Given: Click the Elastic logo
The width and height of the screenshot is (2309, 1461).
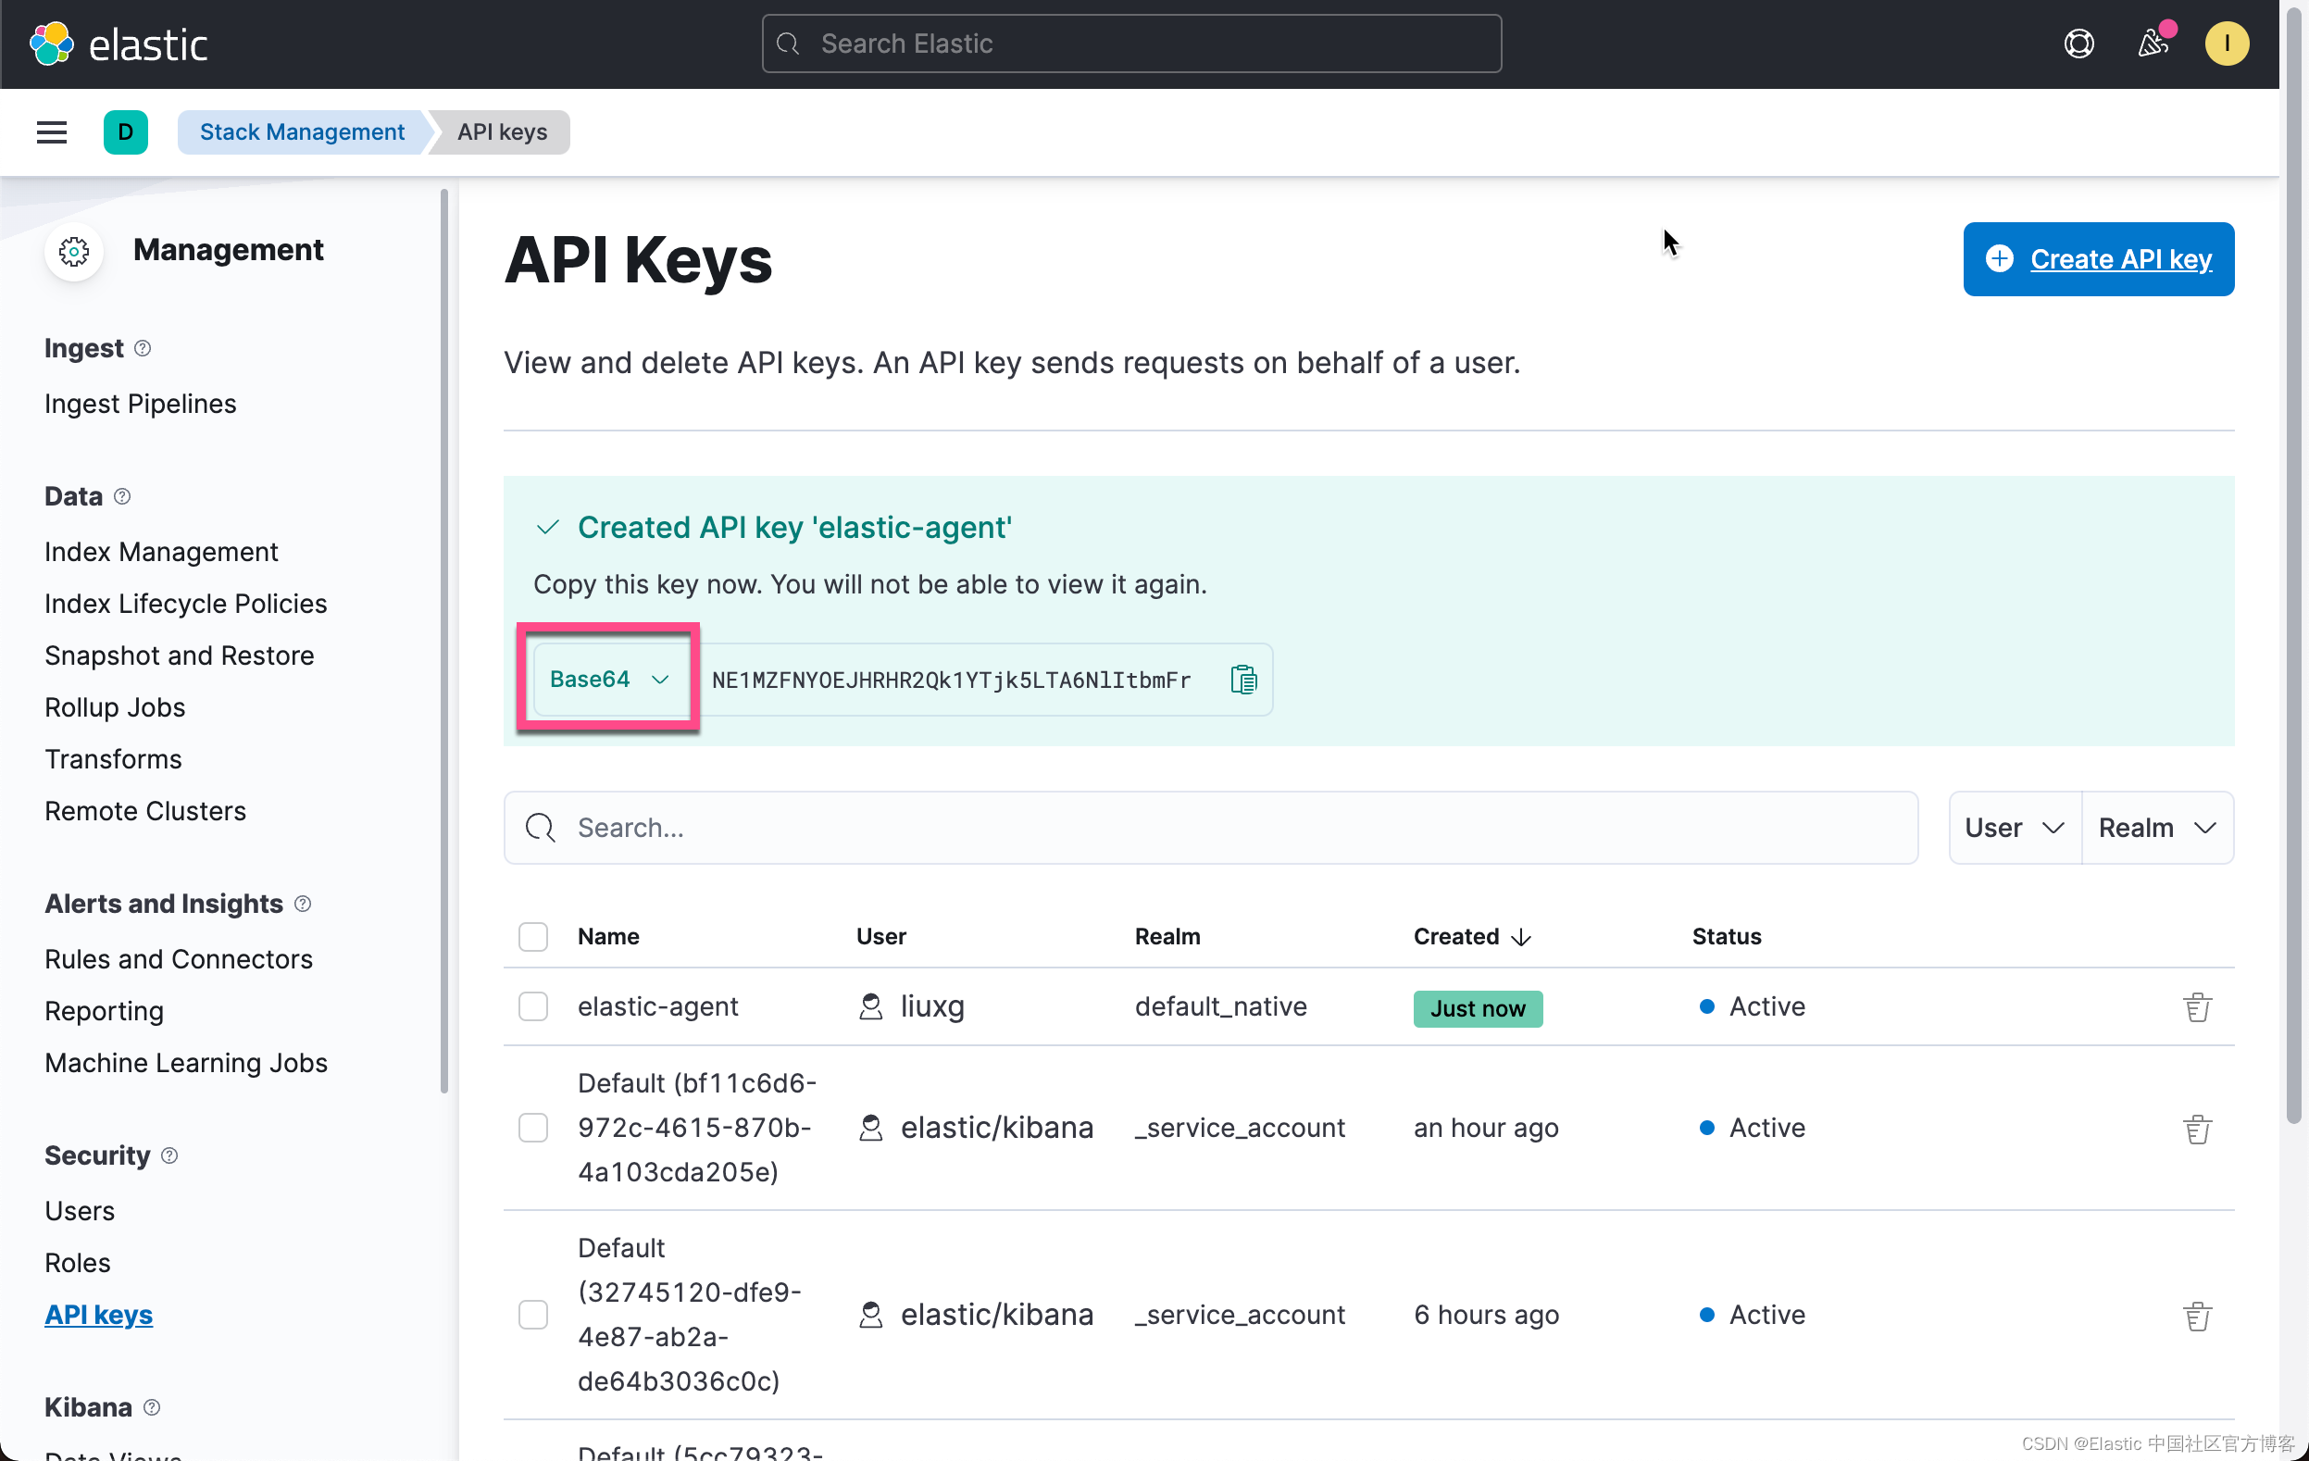Looking at the screenshot, I should point(118,44).
